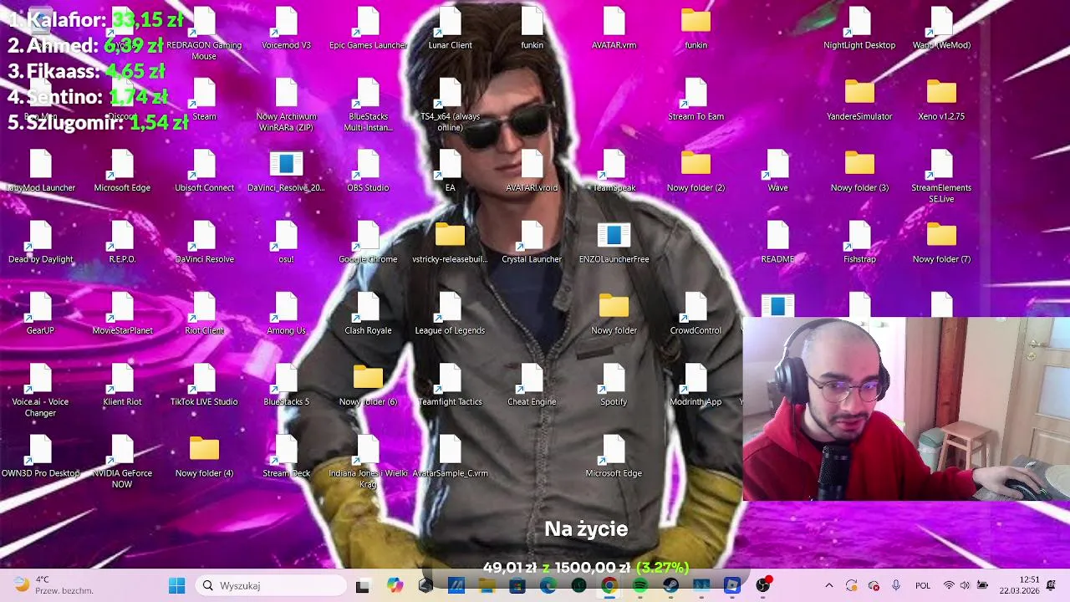
Task: Select the AvatarSample_C.vrm file
Action: (450, 457)
